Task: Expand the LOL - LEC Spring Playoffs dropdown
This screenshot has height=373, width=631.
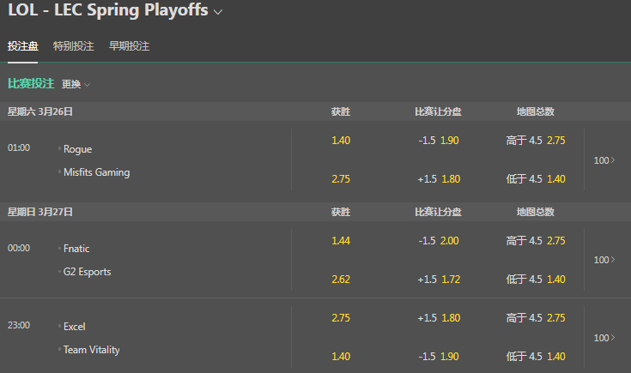Action: [x=218, y=12]
